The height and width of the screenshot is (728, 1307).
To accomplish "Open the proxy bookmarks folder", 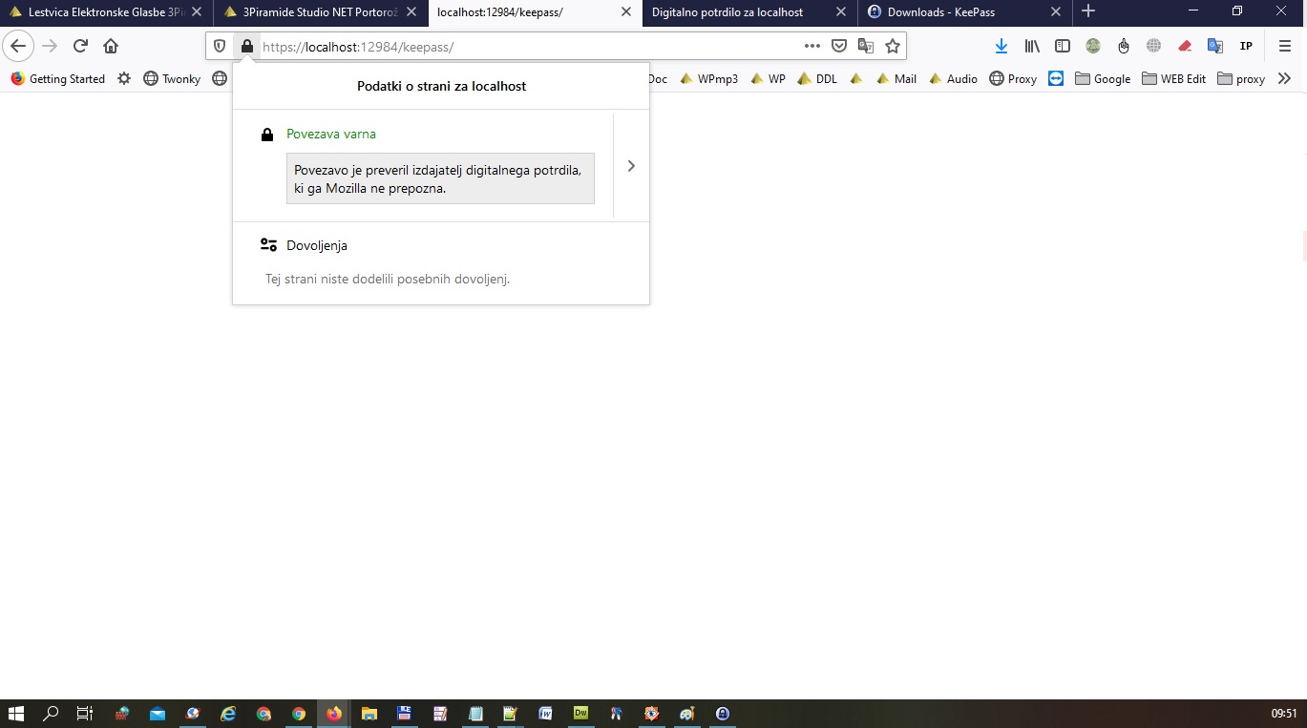I will click(1241, 79).
